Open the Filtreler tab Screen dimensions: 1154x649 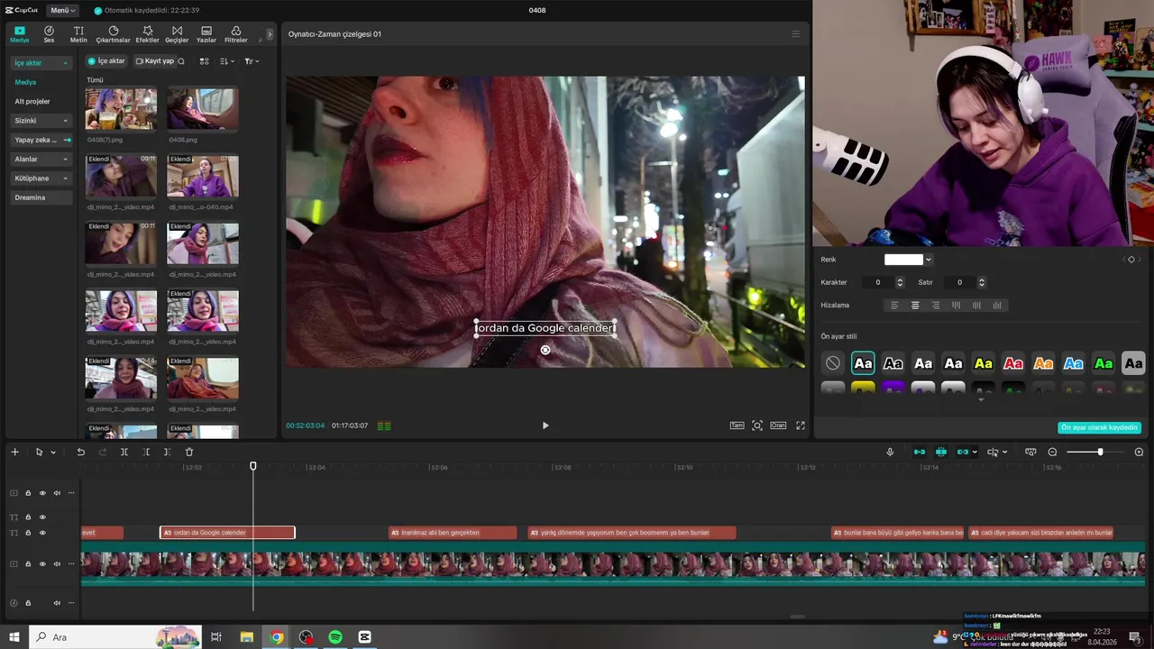click(x=235, y=34)
